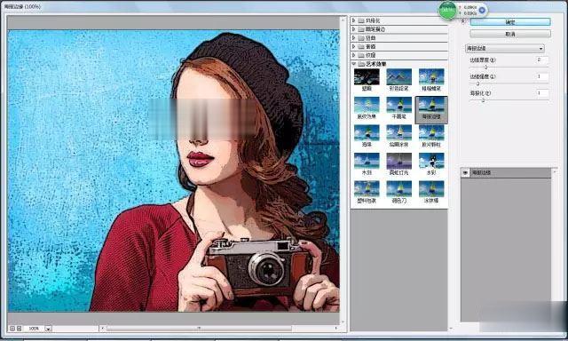The image size is (568, 341).
Task: Click the 取消 (Cancel) button
Action: point(510,34)
